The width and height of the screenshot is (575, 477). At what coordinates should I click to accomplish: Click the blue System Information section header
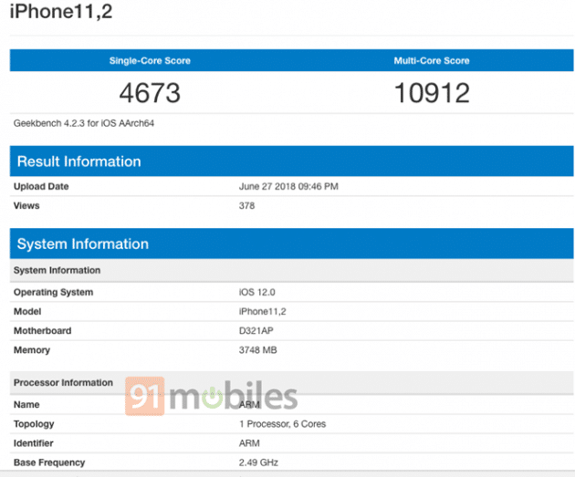click(x=82, y=244)
